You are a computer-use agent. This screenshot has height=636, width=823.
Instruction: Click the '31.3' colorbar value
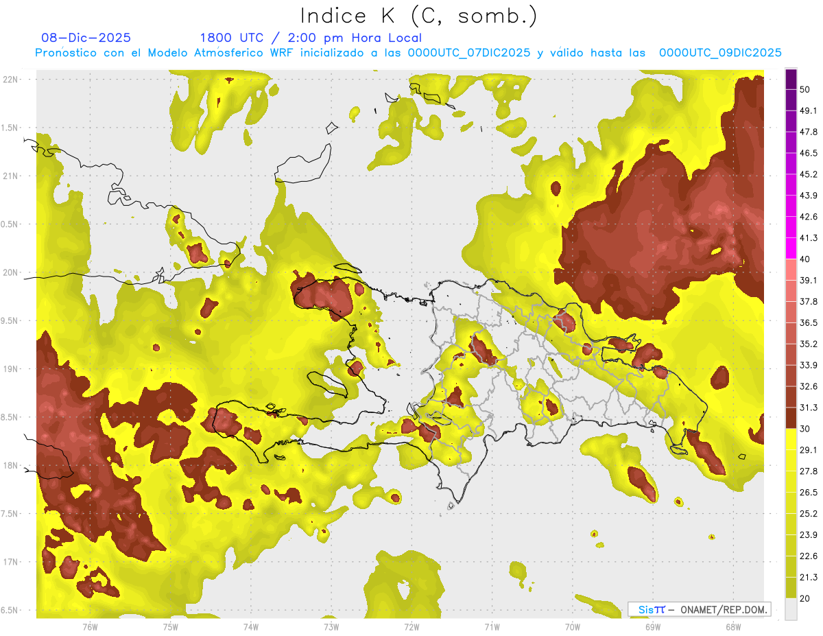coord(809,408)
